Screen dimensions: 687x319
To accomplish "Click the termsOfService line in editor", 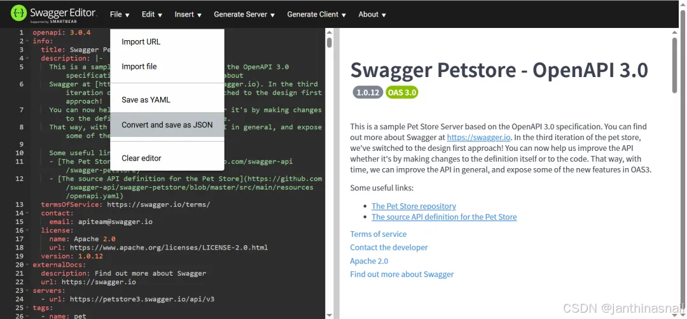I will pos(125,204).
